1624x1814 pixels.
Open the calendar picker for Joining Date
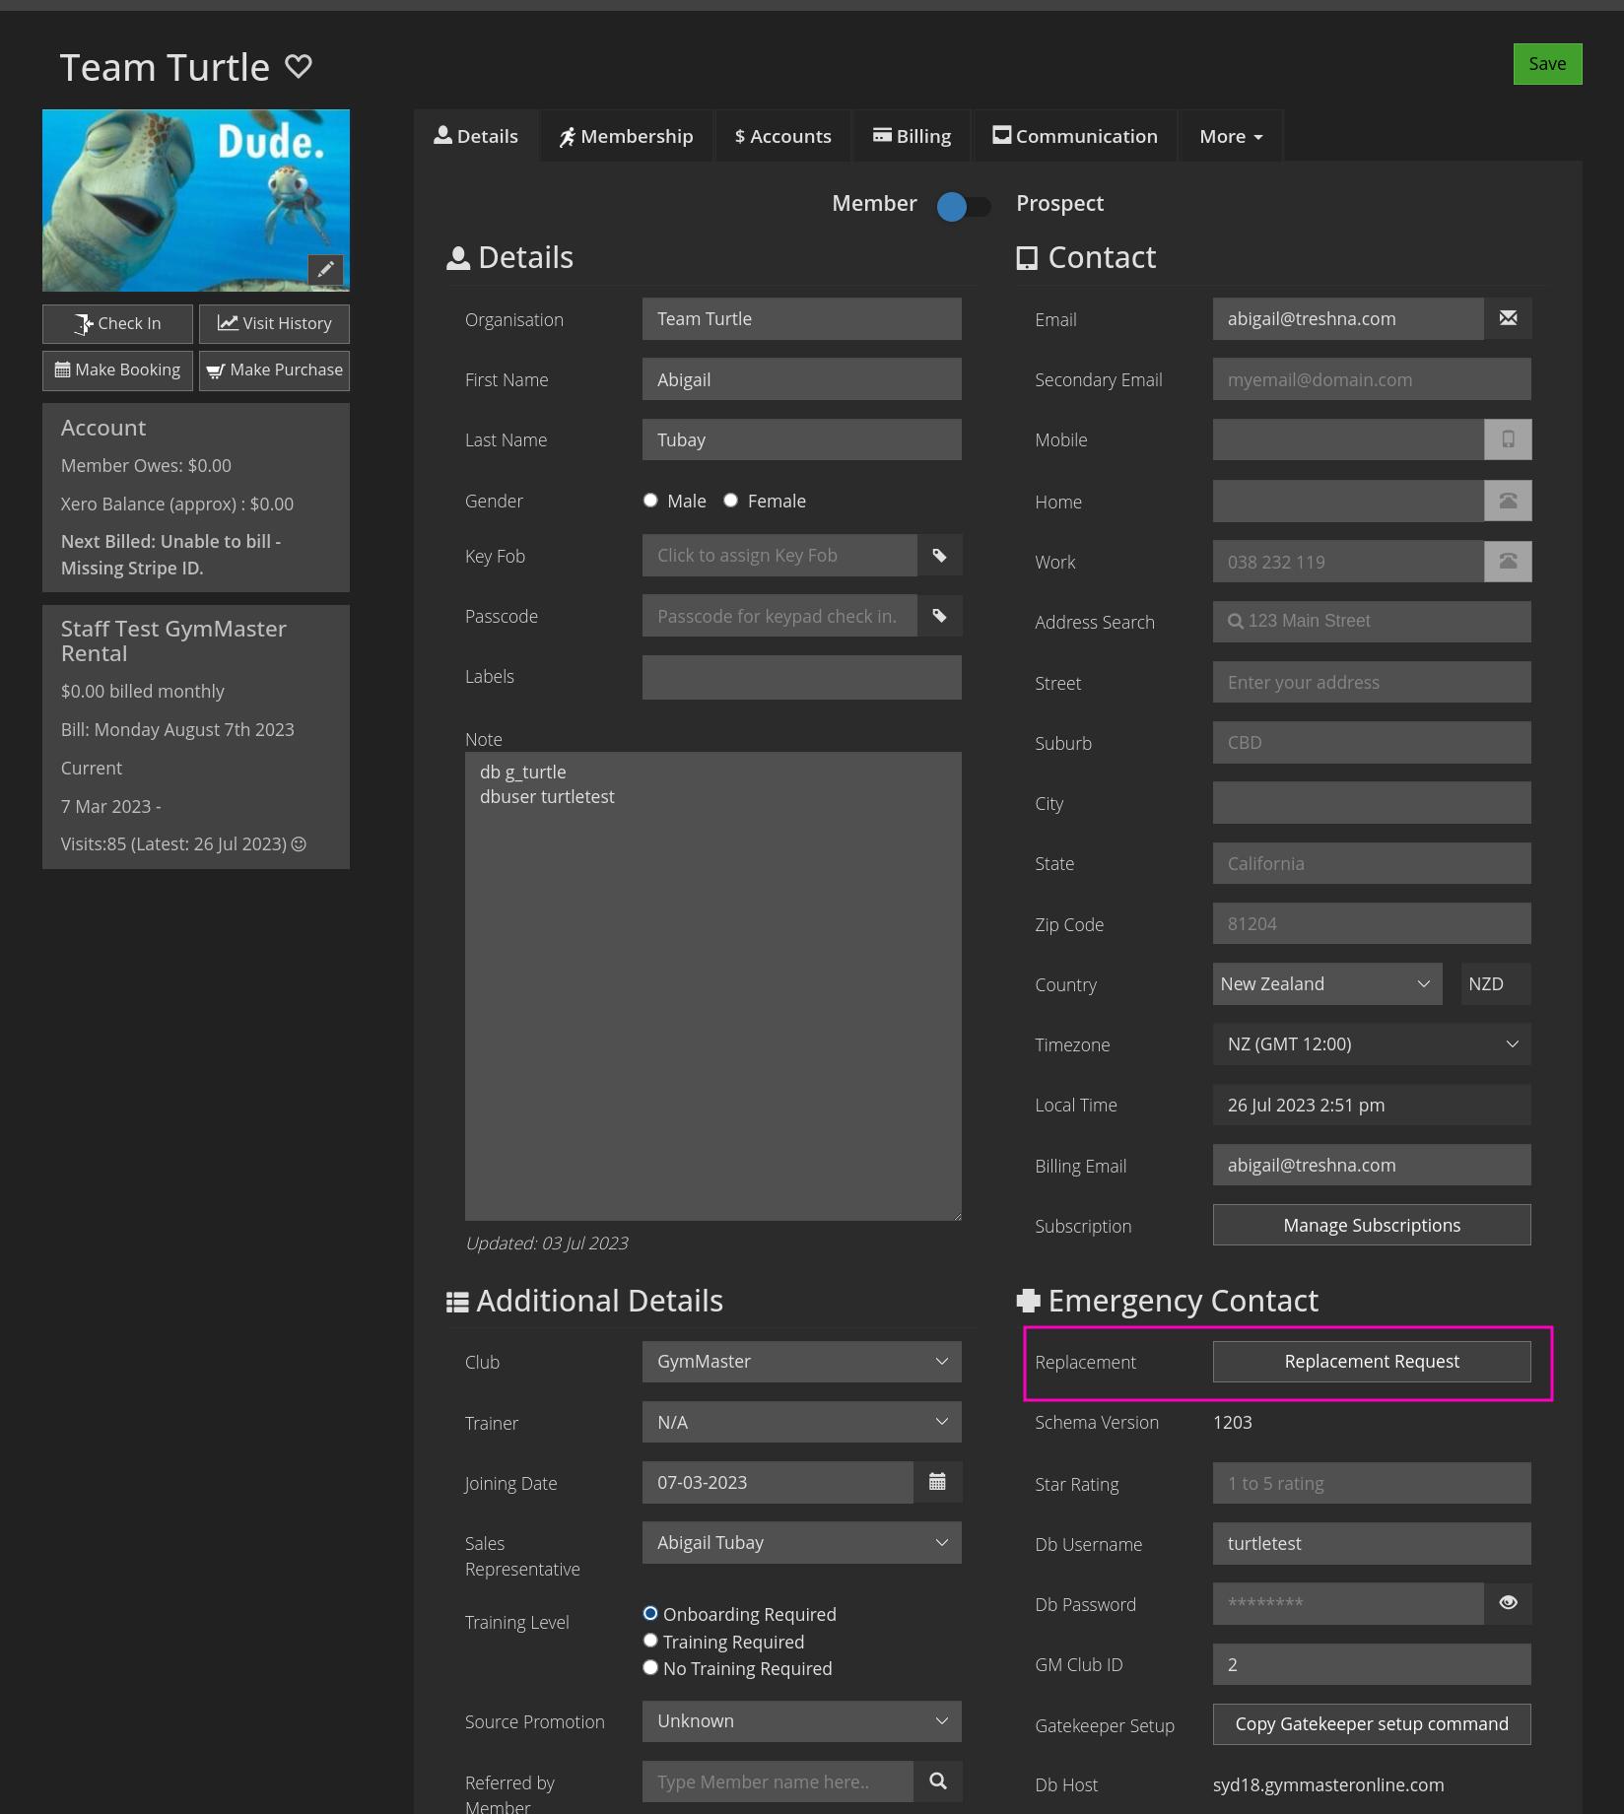tap(937, 1482)
